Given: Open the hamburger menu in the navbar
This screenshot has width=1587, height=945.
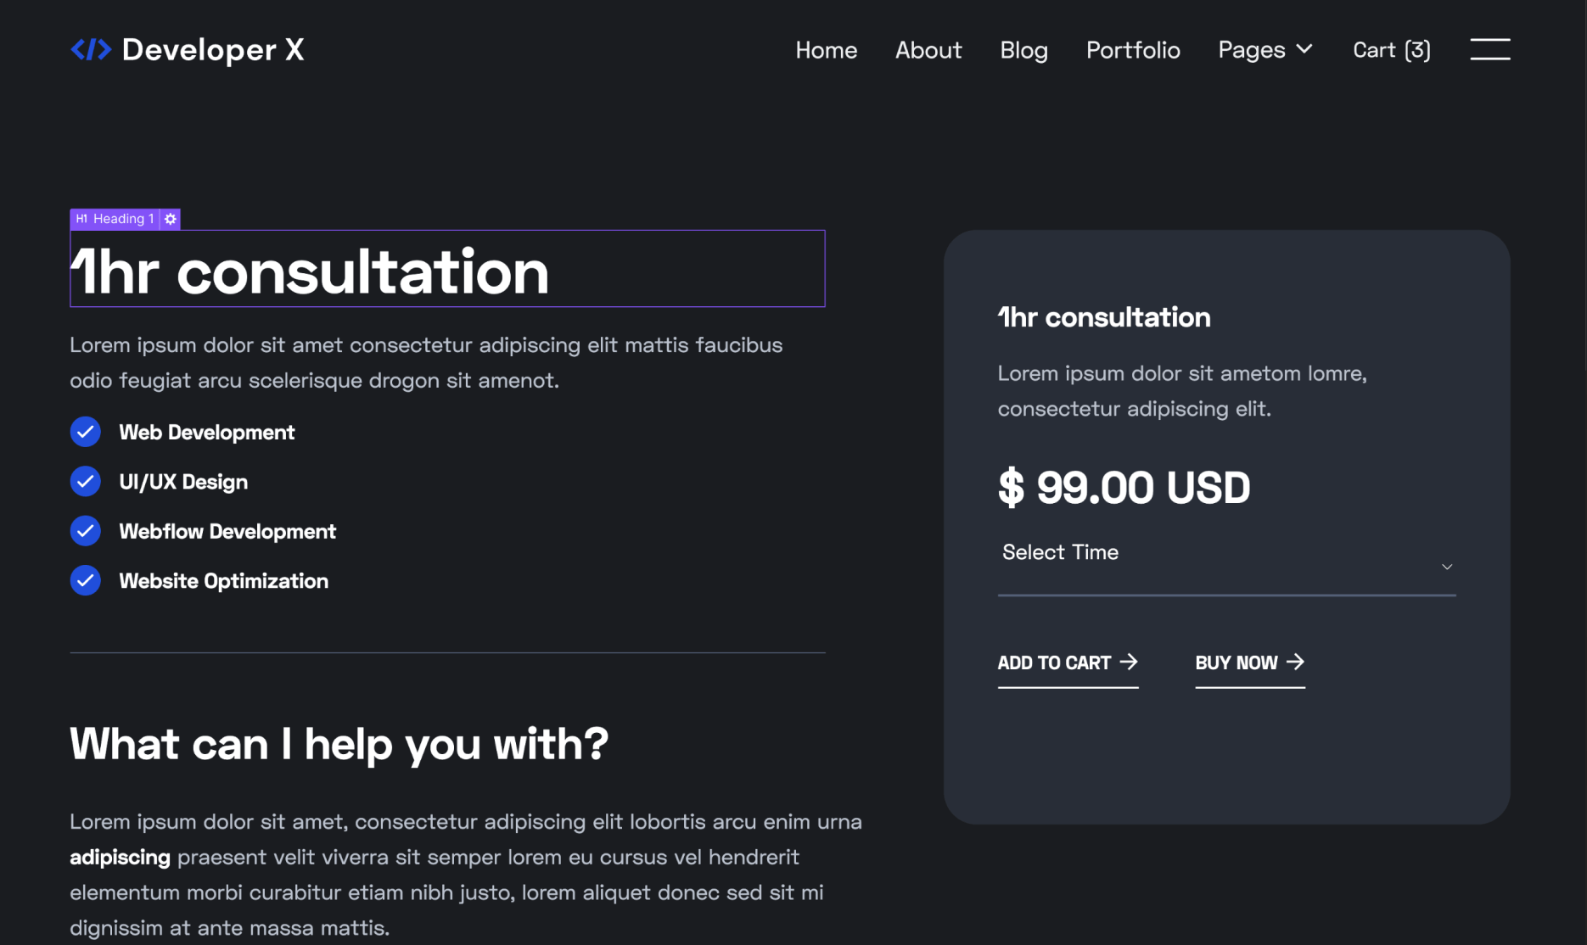Looking at the screenshot, I should coord(1490,49).
